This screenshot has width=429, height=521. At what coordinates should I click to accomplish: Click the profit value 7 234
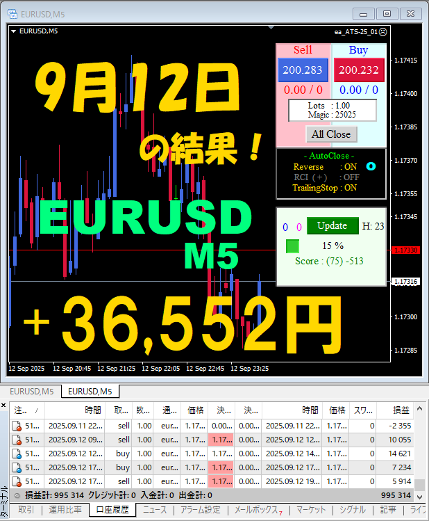point(401,468)
